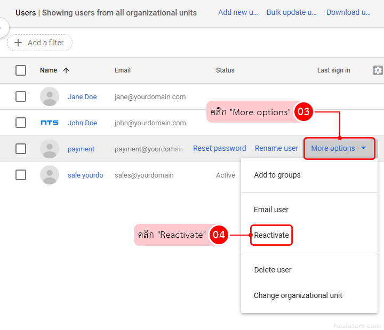The width and height of the screenshot is (384, 330).
Task: Select the sale yourdo row checkbox
Action: tap(21, 175)
